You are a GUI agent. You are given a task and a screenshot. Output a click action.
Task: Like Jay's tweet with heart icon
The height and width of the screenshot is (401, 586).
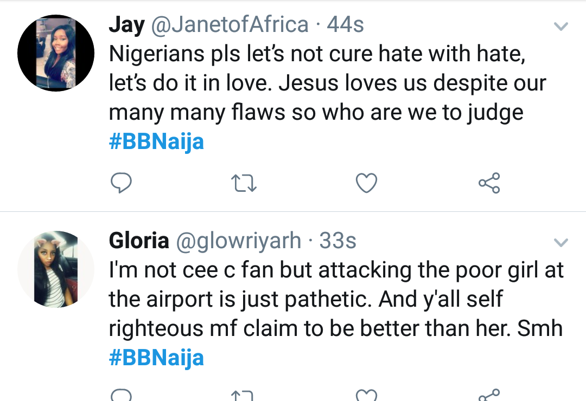point(366,184)
